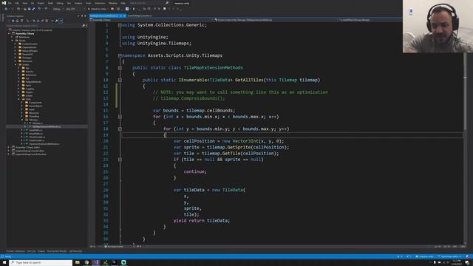Collapse the GetAllTiles method region
473x266 pixels.
[120, 80]
